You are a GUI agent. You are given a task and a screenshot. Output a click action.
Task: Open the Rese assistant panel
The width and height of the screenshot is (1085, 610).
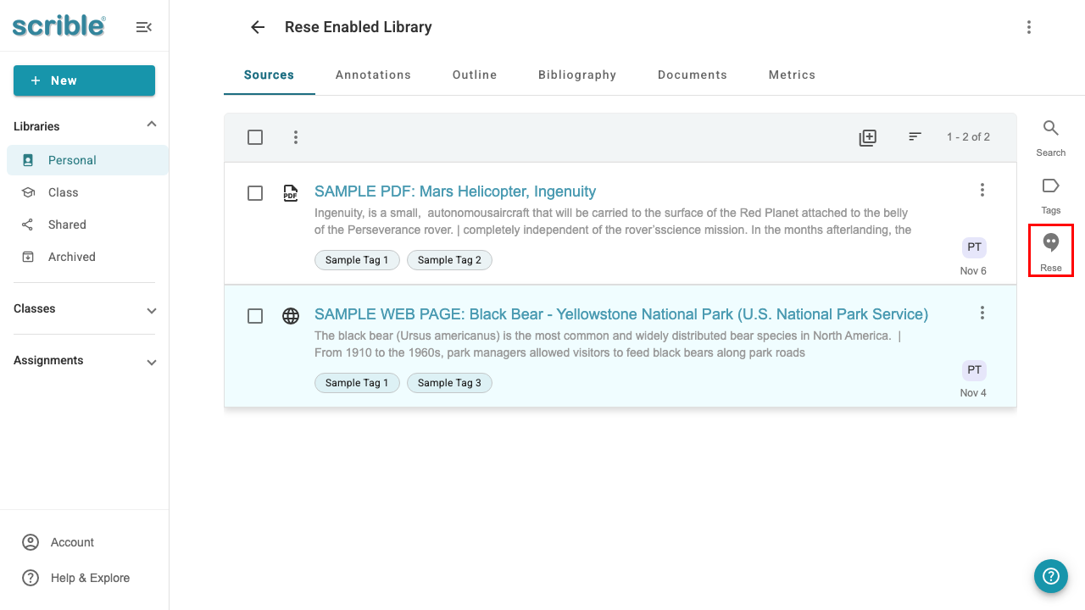coord(1050,249)
